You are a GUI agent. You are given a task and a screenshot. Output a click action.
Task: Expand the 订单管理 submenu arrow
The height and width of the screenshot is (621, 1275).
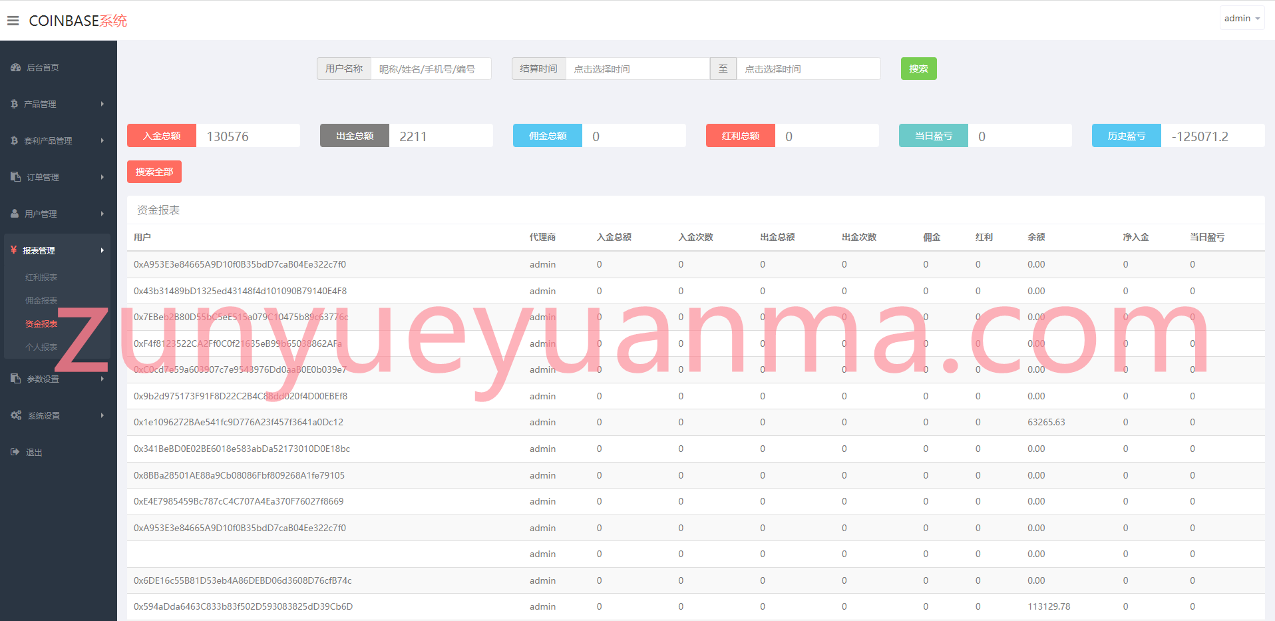tap(102, 177)
